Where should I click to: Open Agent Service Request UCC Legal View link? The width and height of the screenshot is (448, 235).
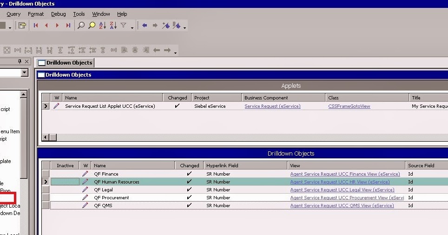pyautogui.click(x=342, y=189)
